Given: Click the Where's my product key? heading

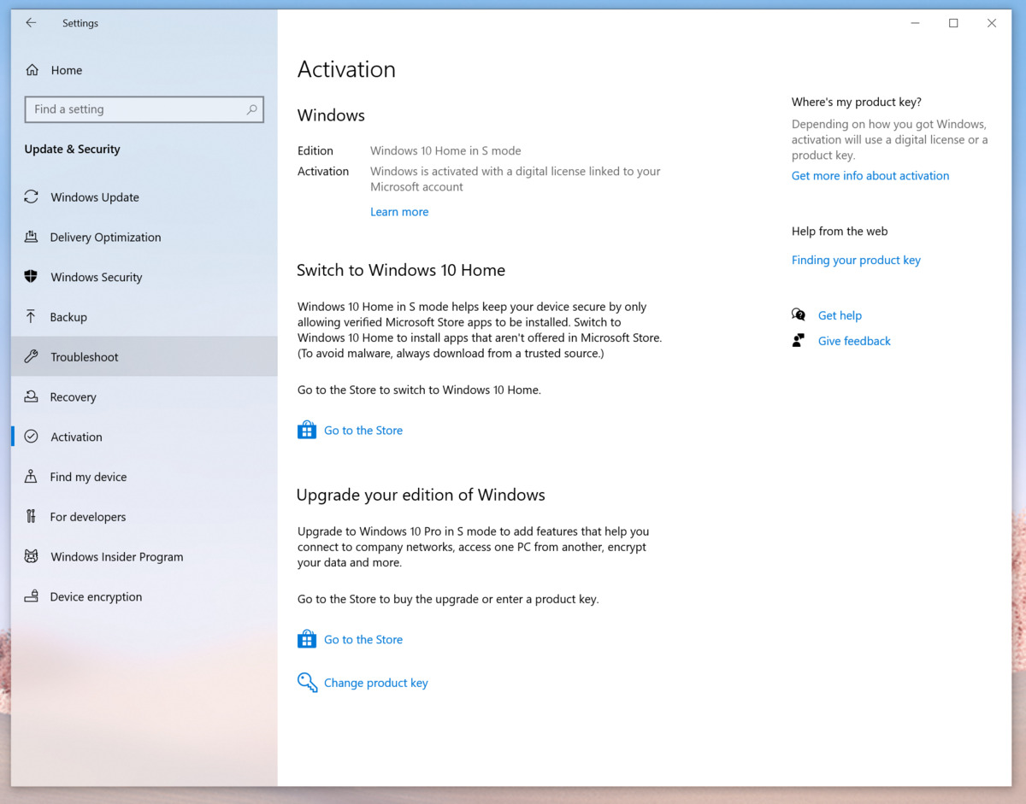Looking at the screenshot, I should coord(857,102).
